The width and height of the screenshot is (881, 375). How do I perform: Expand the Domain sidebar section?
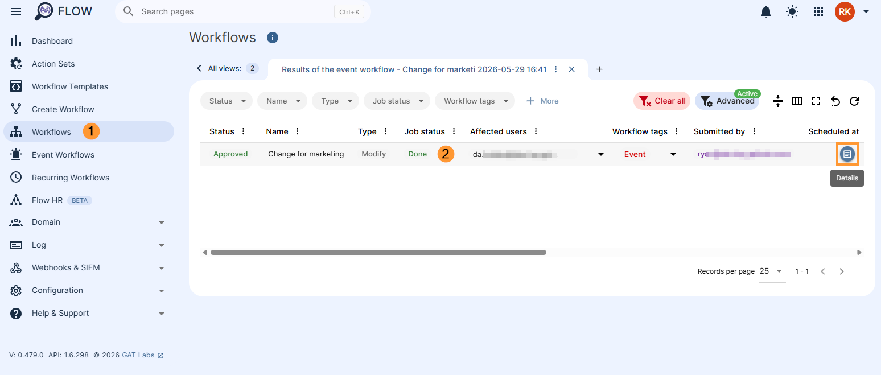pos(88,222)
